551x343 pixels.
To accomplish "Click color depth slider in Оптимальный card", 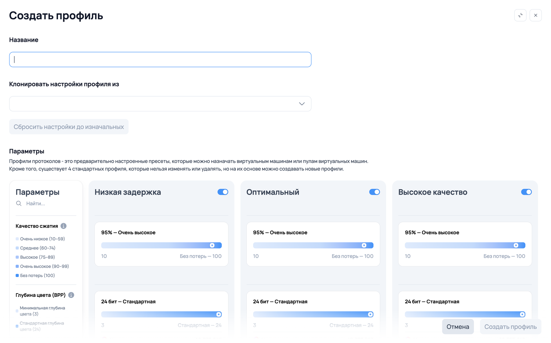I will 313,314.
